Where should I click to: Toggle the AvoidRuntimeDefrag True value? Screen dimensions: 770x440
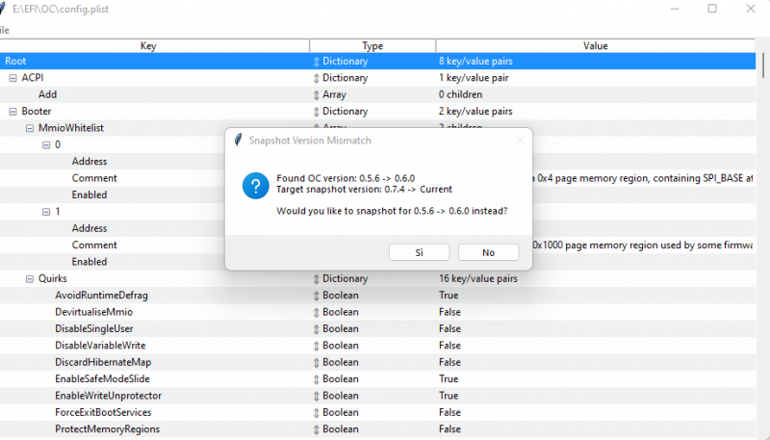point(449,296)
